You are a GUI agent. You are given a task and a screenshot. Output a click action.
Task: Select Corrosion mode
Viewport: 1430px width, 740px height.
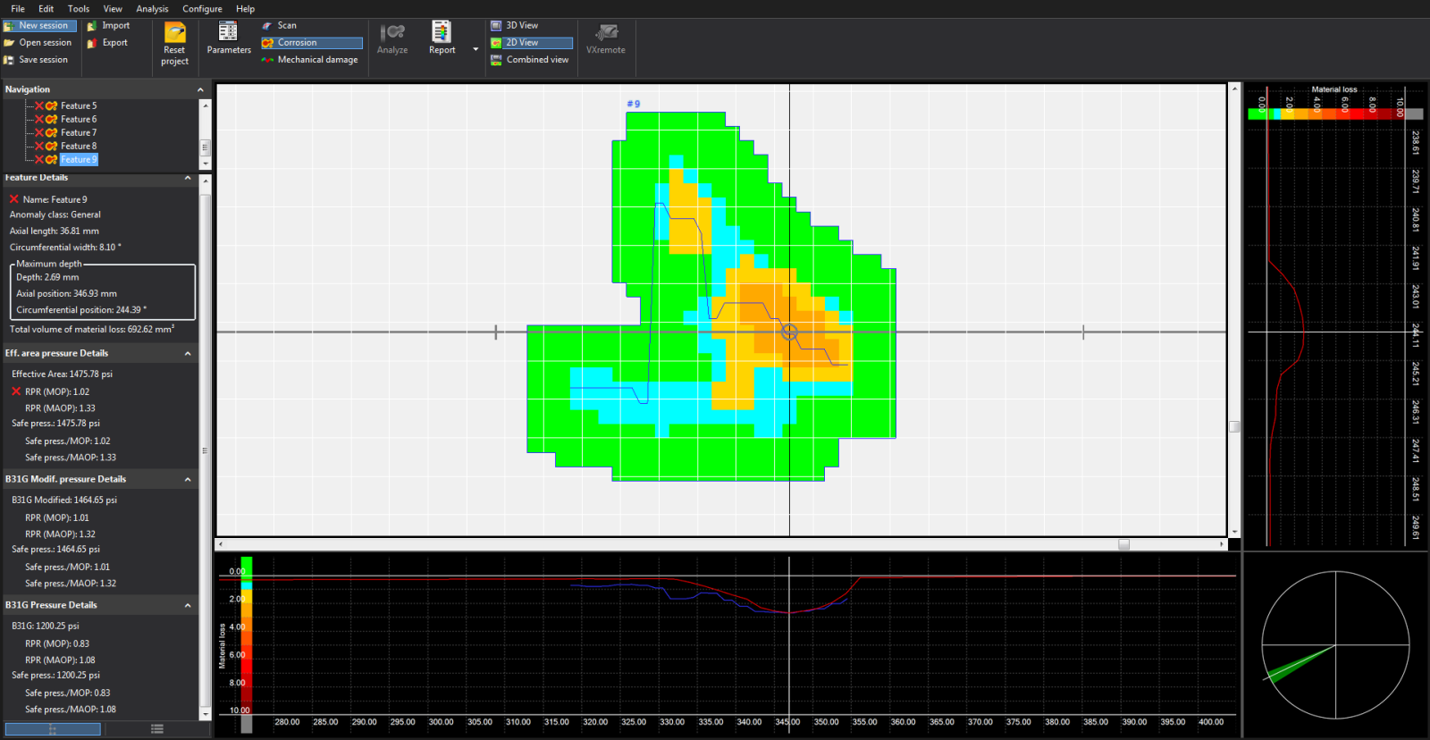312,43
